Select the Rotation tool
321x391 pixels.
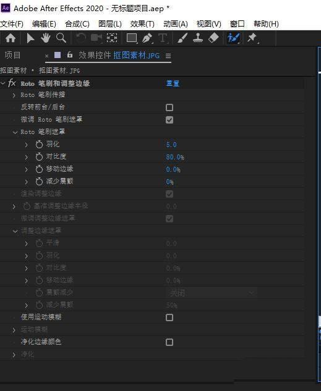[81, 38]
